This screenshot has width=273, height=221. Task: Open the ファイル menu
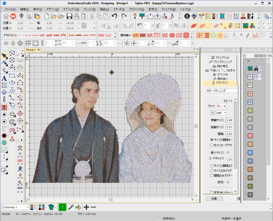(10, 9)
